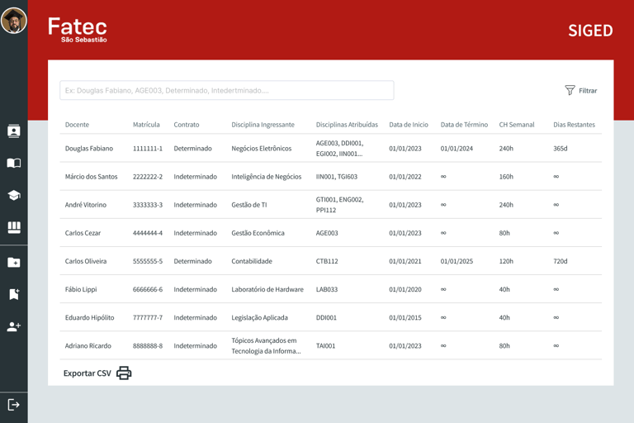The image size is (634, 423).
Task: Click the AGE003, DDI001 assigned disciplines cell
Action: [339, 149]
